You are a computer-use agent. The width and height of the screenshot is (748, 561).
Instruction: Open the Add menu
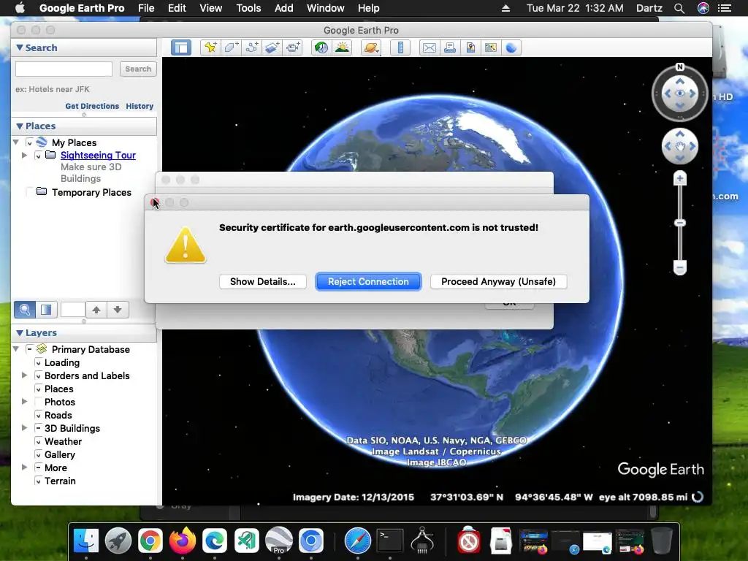pyautogui.click(x=283, y=8)
